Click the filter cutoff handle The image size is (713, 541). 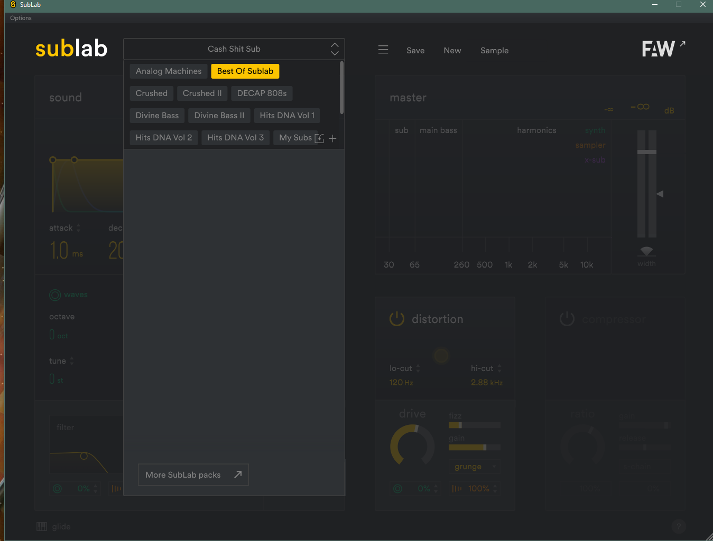click(x=84, y=456)
